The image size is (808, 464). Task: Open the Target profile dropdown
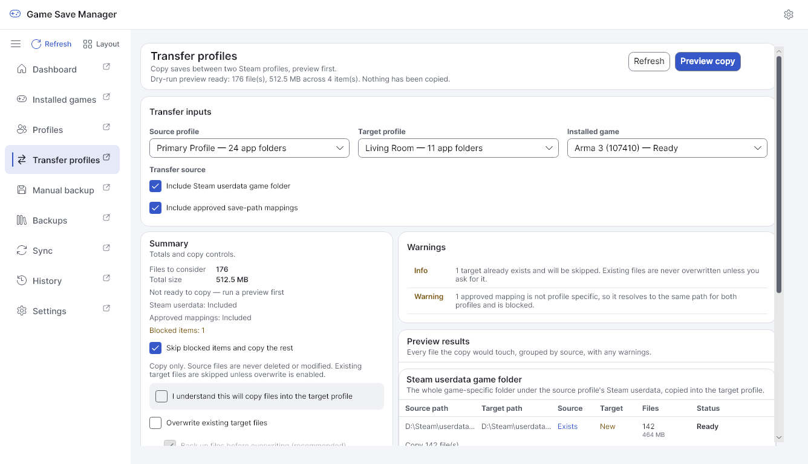[x=458, y=148]
